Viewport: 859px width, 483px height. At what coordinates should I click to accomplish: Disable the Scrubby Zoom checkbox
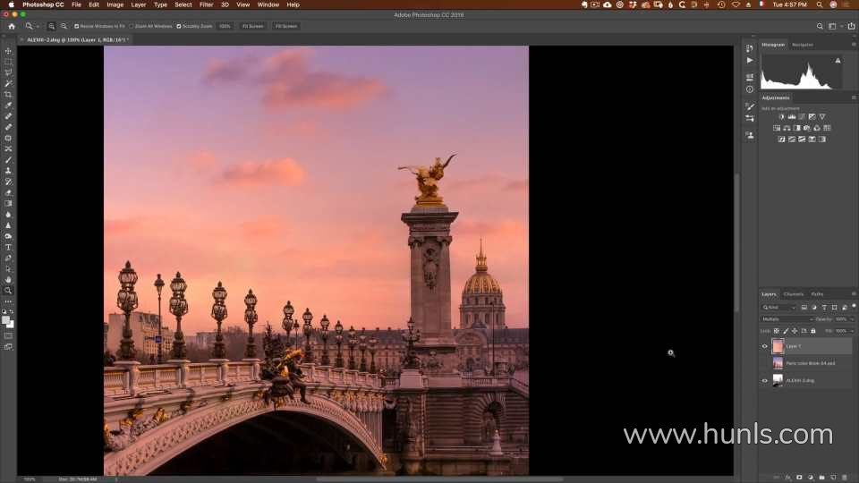coord(179,26)
